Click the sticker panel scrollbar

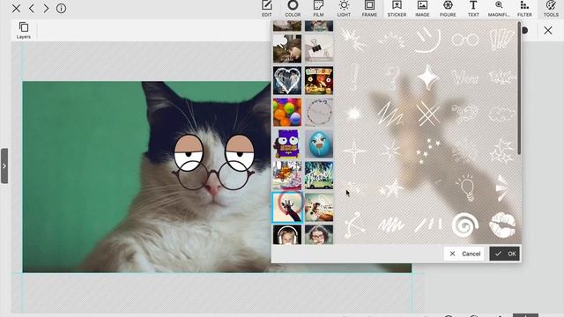point(519,88)
